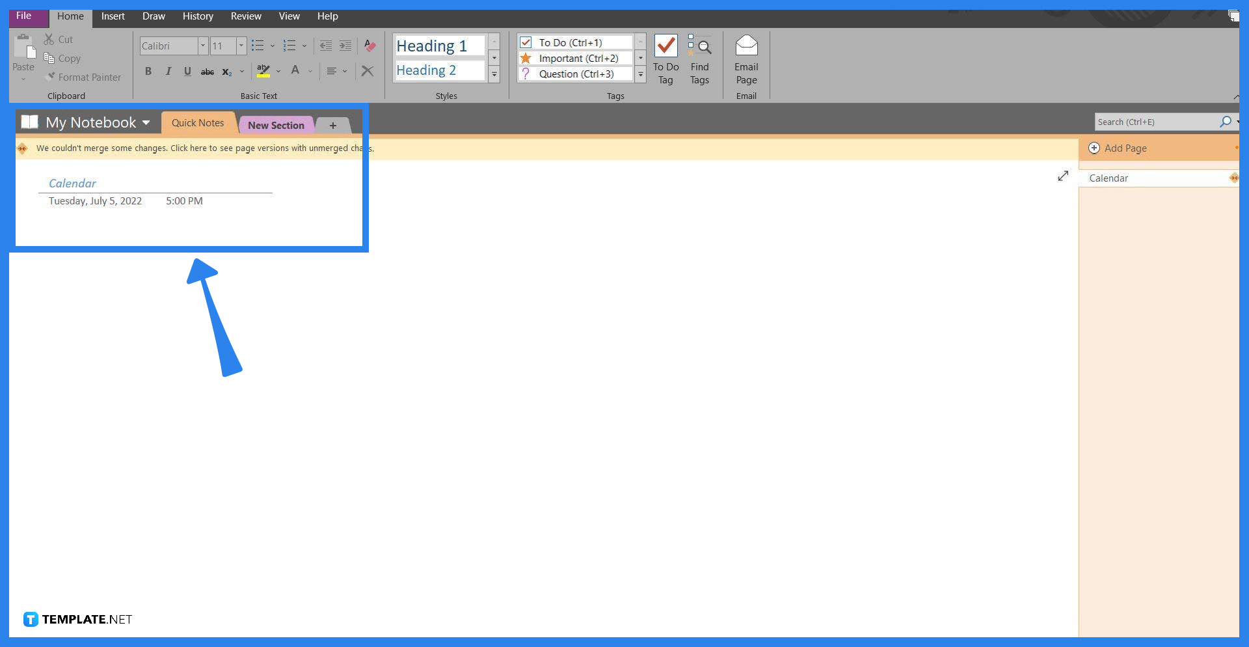Click inside the Search field
Viewport: 1249px width, 647px height.
pyautogui.click(x=1158, y=122)
